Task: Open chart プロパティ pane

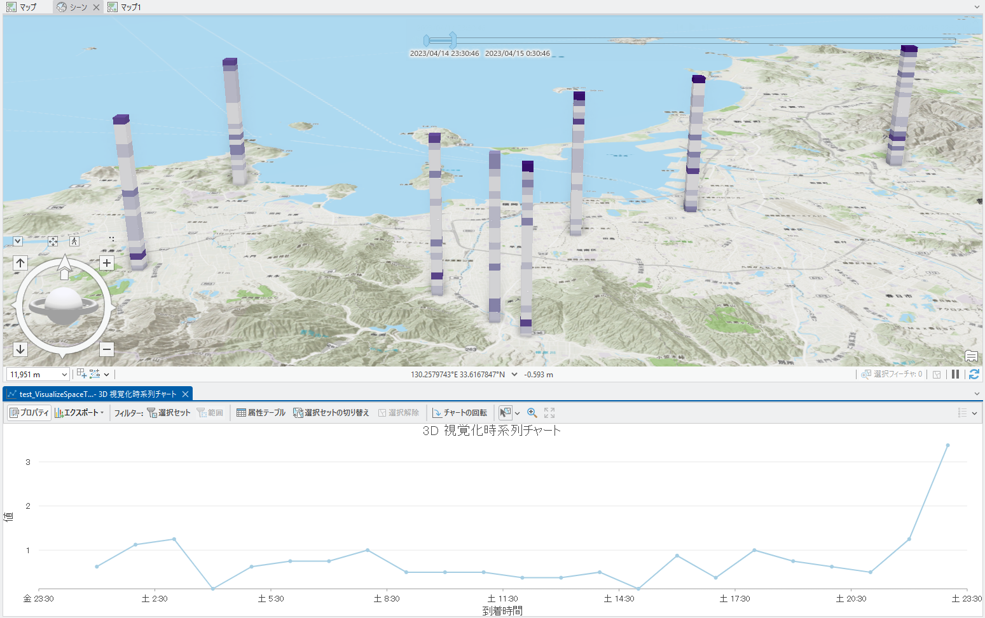Action: tap(29, 413)
